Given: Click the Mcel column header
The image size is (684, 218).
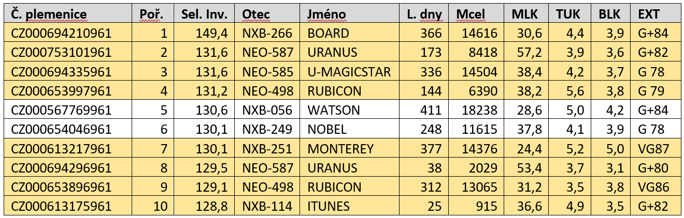Looking at the screenshot, I should 471,14.
